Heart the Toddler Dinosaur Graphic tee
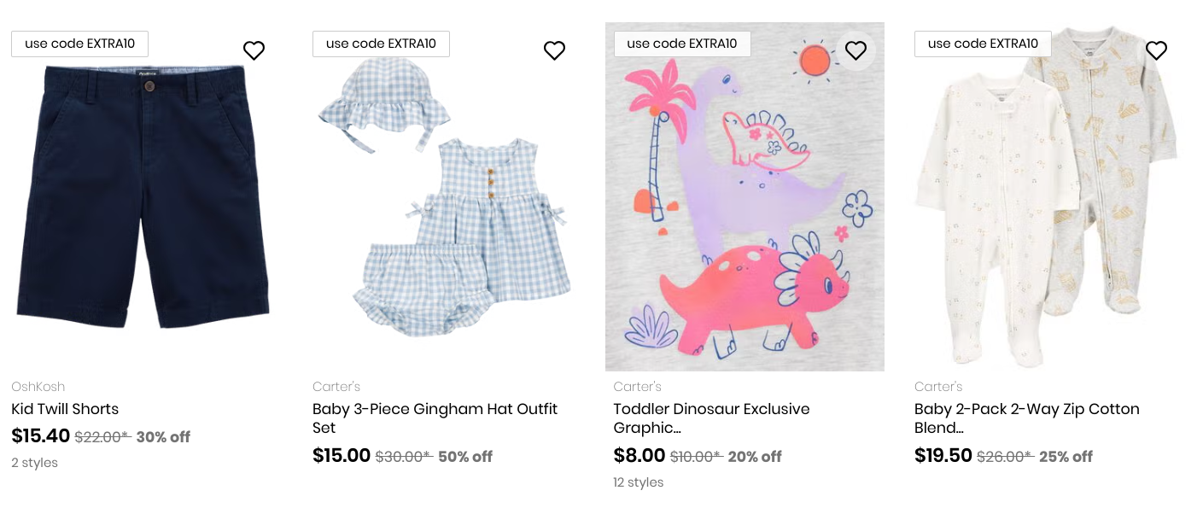 click(856, 51)
